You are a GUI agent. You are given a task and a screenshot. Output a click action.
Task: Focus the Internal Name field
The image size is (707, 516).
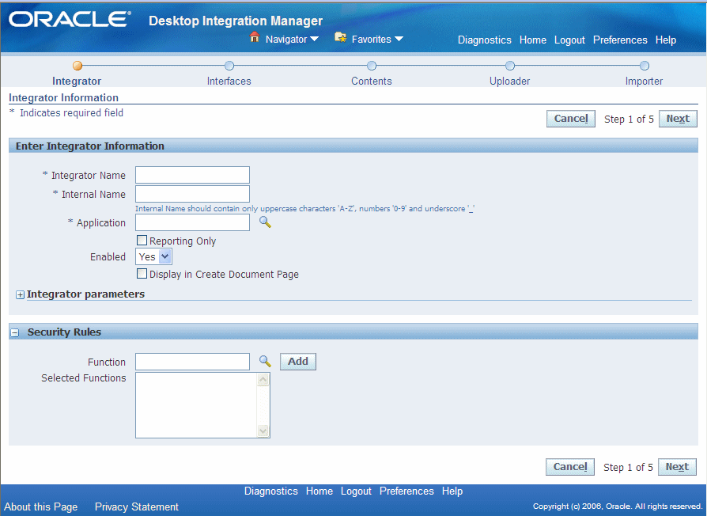pos(192,194)
